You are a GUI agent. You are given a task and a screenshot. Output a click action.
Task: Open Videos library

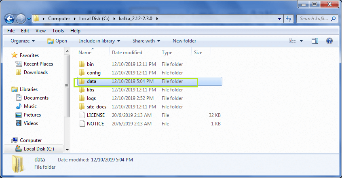tap(27, 123)
